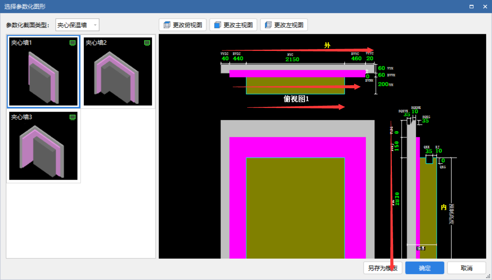Screen dimensions: 492x280
Task: Click the NYH value 200
Action: [x=383, y=84]
